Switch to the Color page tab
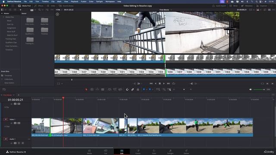Viewport: 276px width, 155px height. 154,152
